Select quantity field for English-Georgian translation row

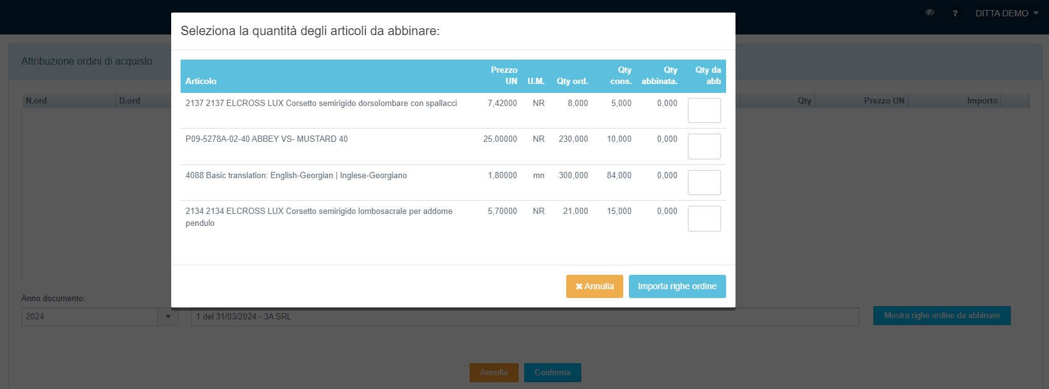point(704,183)
